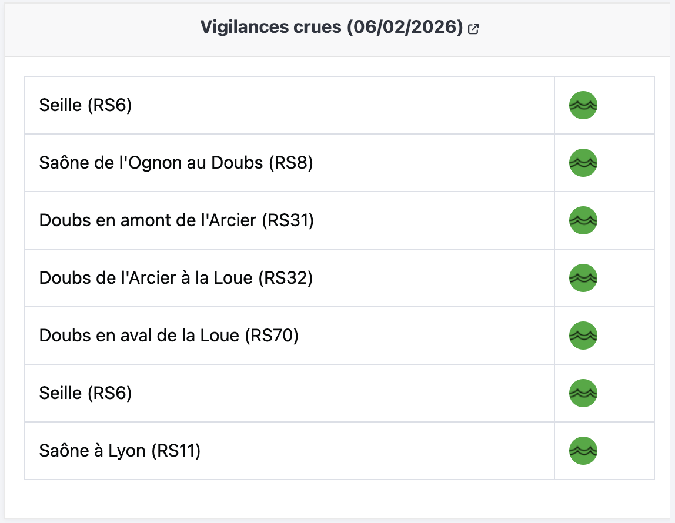Screen dimensions: 675x523
Task: Click the flood icon for Saône de l'Ognon au Doubs
Action: (583, 163)
